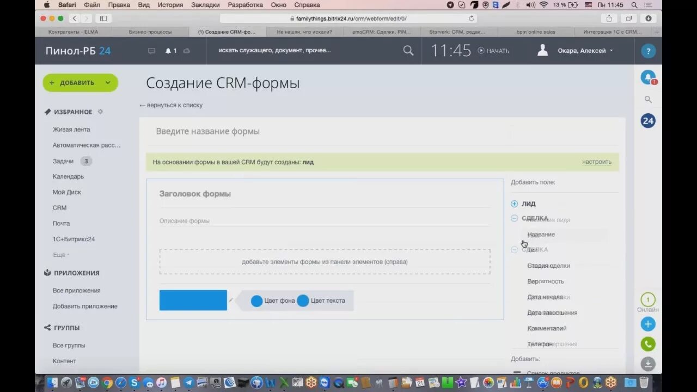Check the Онлайн status indicator
697x392 pixels.
647,300
